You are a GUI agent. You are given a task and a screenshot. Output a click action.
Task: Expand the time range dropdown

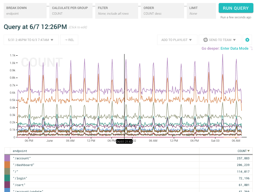pos(31,40)
